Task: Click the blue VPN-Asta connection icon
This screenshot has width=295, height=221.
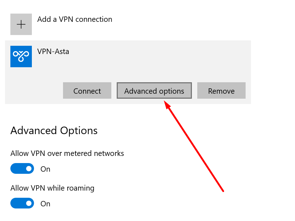Action: pos(21,57)
